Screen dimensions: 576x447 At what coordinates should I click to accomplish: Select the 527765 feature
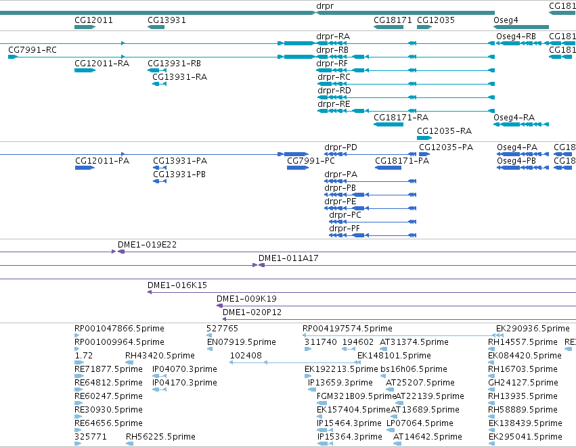209,335
